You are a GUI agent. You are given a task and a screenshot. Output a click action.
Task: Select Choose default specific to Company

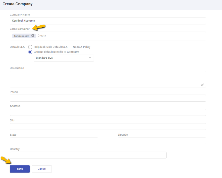click(30, 52)
